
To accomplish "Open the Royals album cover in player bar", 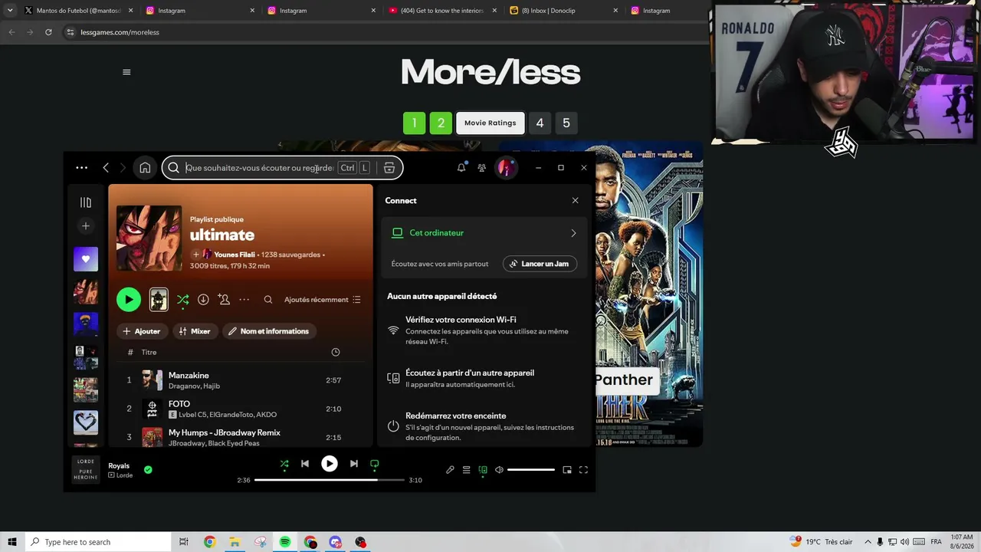I will [86, 470].
